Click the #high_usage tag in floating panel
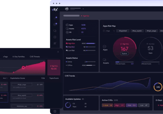Viewport: 163px width, 114px height. click(22, 84)
